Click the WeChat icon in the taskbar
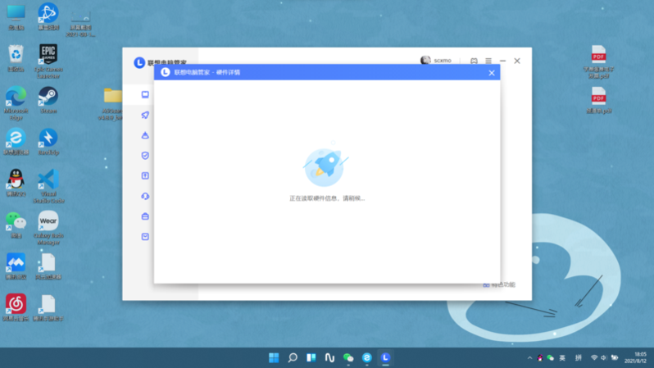 348,358
